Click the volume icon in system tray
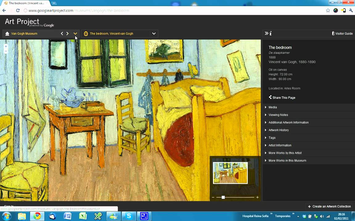 pos(322,216)
